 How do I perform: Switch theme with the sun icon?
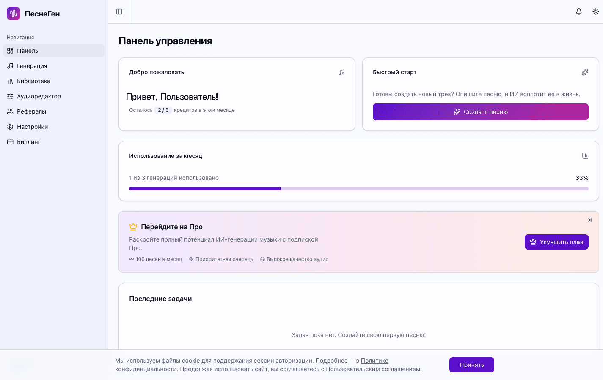click(x=596, y=12)
